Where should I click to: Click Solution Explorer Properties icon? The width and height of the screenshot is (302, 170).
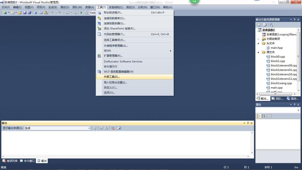(259, 25)
